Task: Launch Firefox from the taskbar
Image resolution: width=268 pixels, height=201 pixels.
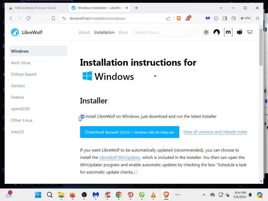Action: pyautogui.click(x=73, y=195)
